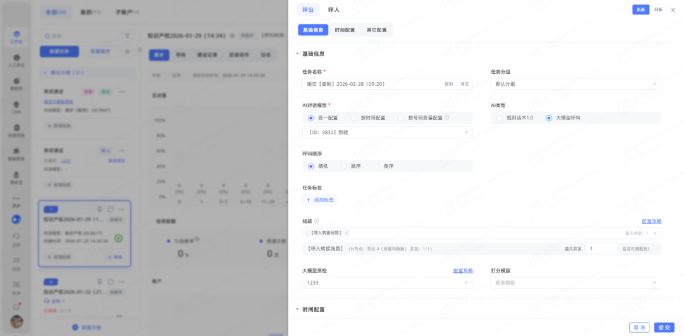Collapse the 时间配置 section at the bottom

click(297, 309)
